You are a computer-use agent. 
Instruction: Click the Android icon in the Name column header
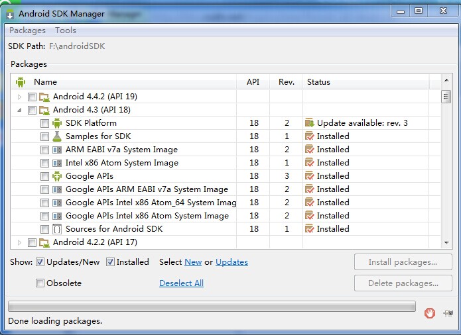21,82
